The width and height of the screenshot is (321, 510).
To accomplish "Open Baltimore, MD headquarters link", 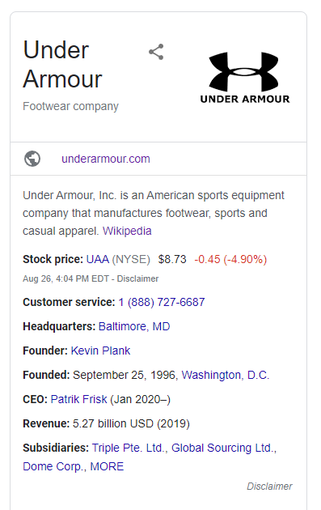I will click(x=134, y=326).
